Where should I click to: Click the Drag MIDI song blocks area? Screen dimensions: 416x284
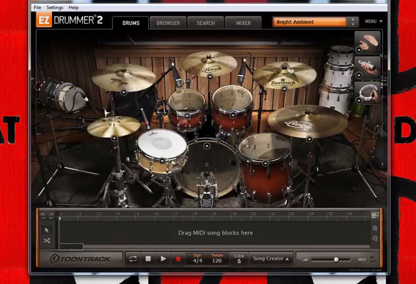click(x=216, y=233)
